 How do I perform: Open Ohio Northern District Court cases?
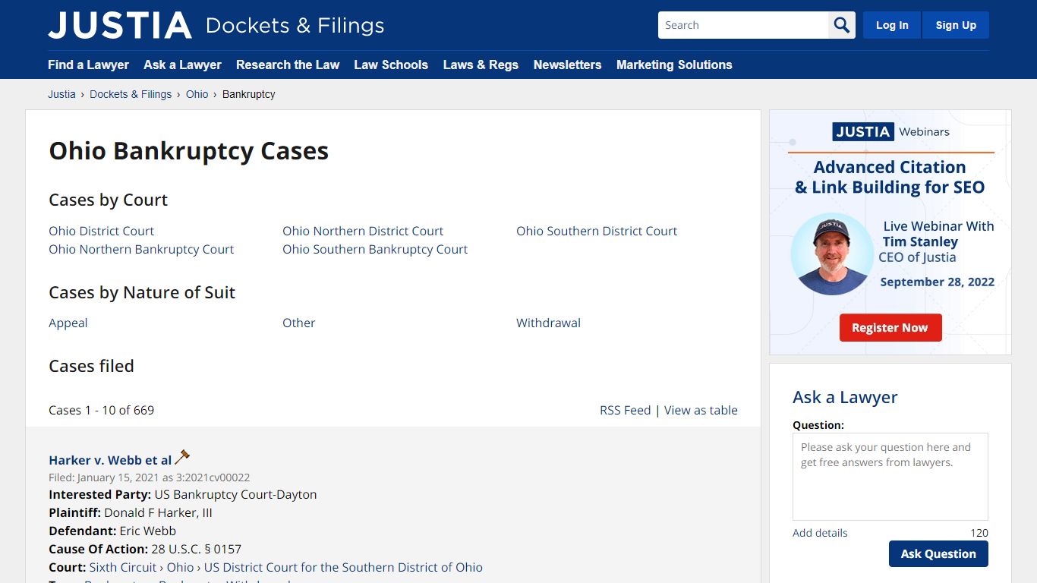coord(363,231)
